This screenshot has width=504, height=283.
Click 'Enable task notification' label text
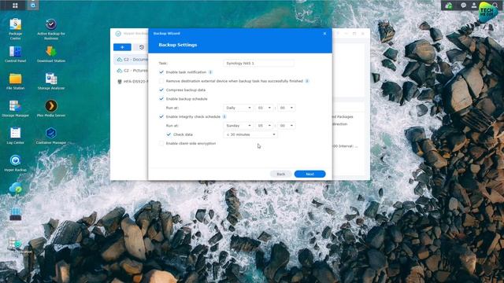186,72
